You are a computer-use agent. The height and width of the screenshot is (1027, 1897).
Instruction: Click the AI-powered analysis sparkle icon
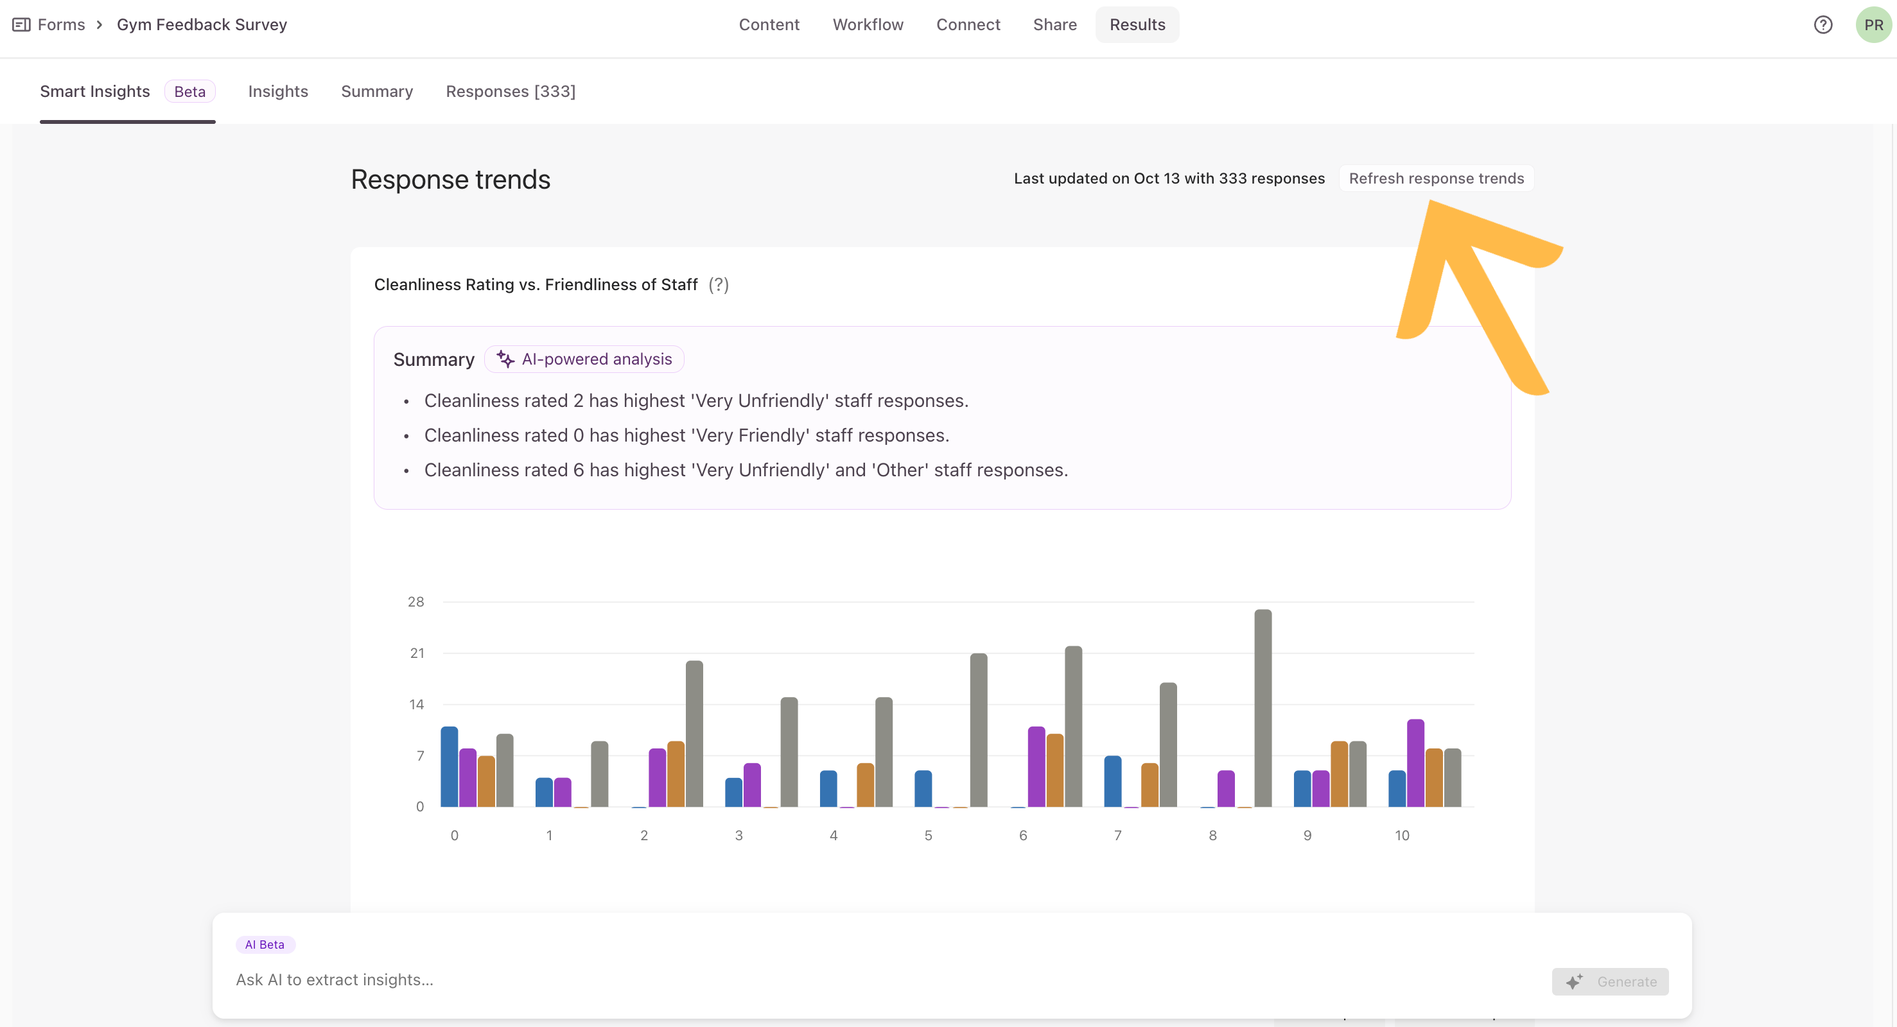click(505, 359)
